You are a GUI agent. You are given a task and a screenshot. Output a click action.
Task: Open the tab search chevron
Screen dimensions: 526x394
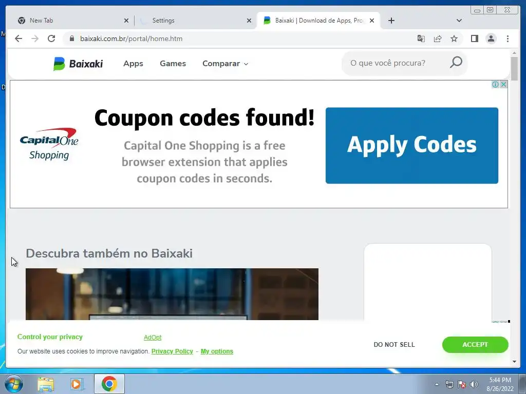pyautogui.click(x=459, y=21)
